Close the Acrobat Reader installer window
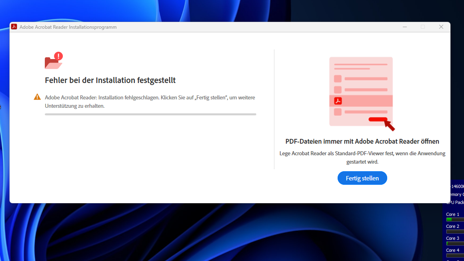The width and height of the screenshot is (464, 261). 441,27
